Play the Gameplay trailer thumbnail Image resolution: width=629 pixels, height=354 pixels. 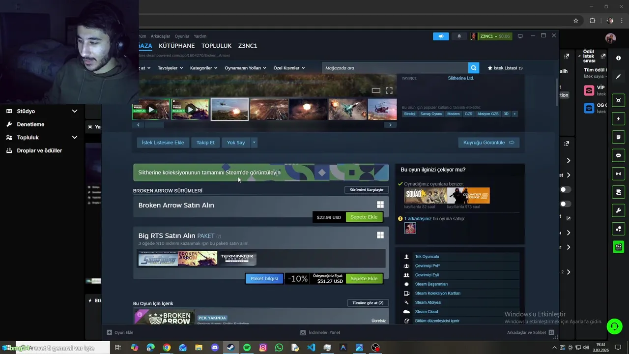(x=151, y=109)
